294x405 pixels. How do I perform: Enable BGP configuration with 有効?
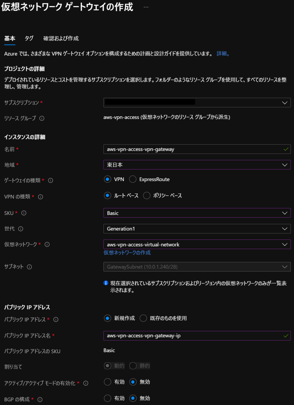click(107, 398)
